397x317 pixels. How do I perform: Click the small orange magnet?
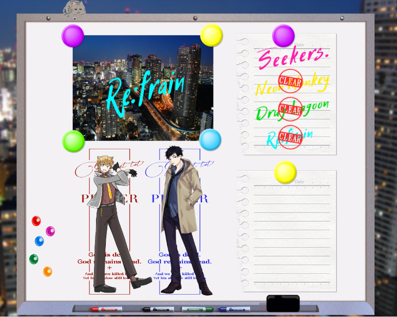(x=47, y=271)
